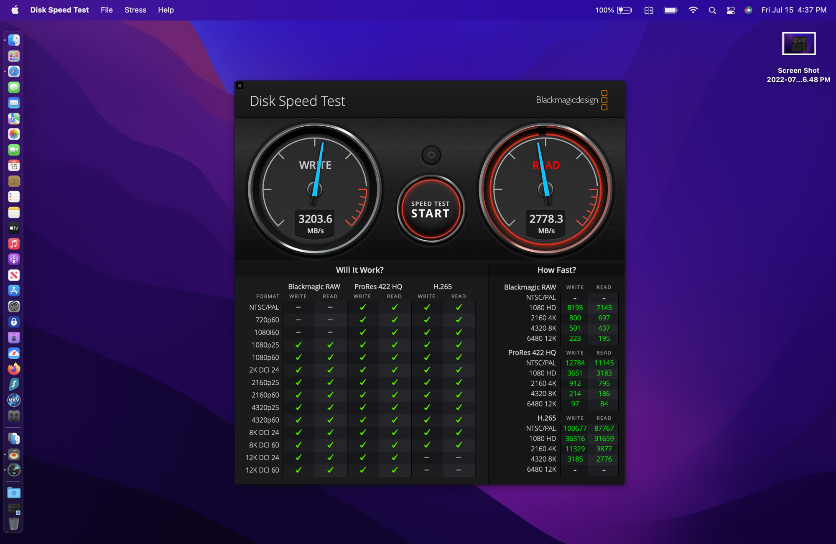
Task: Open the gear settings icon between gauges
Action: 431,155
